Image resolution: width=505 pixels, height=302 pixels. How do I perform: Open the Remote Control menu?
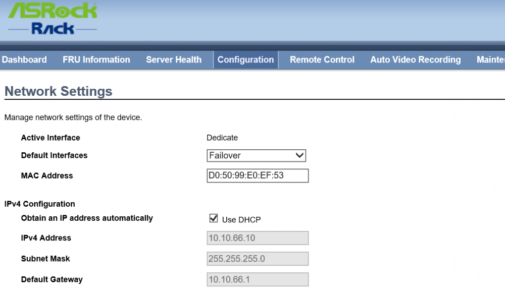pyautogui.click(x=322, y=59)
